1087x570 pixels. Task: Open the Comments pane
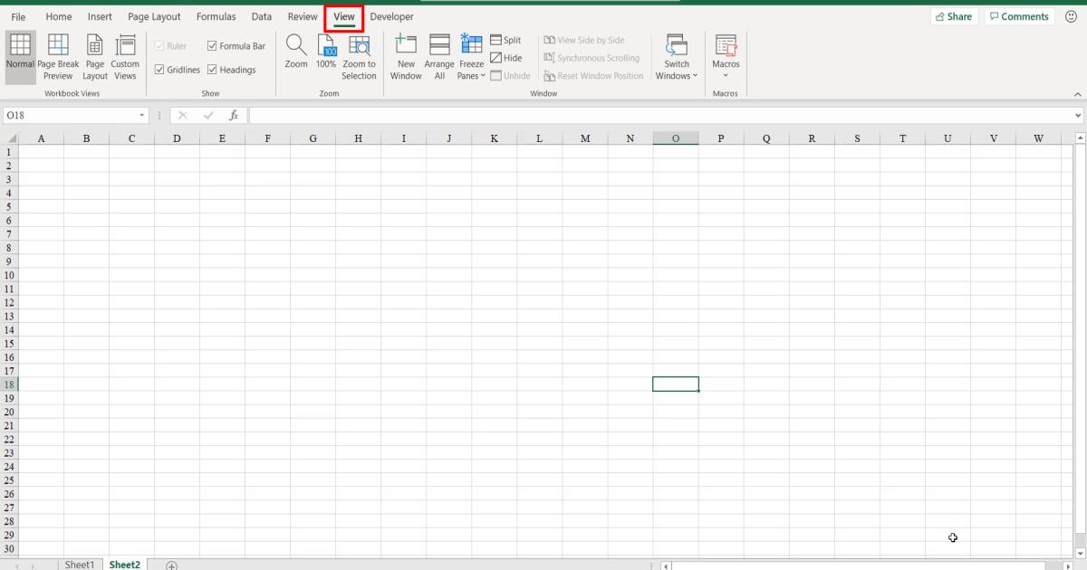coord(1019,15)
